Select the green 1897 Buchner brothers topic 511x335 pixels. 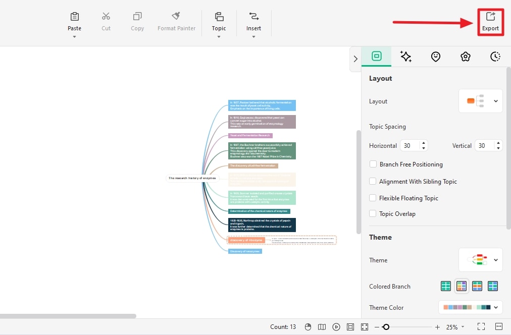click(x=262, y=151)
